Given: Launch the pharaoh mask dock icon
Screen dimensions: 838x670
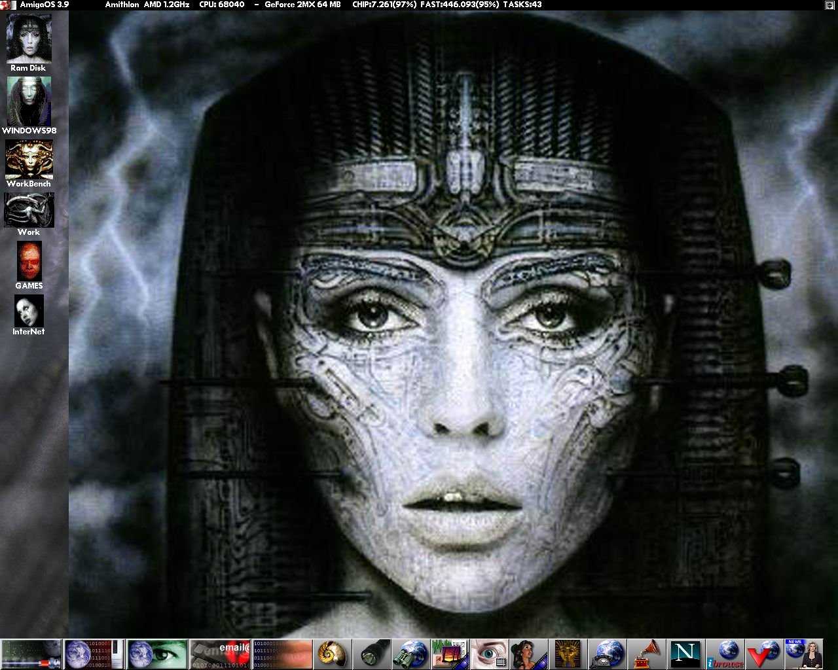Looking at the screenshot, I should (568, 654).
